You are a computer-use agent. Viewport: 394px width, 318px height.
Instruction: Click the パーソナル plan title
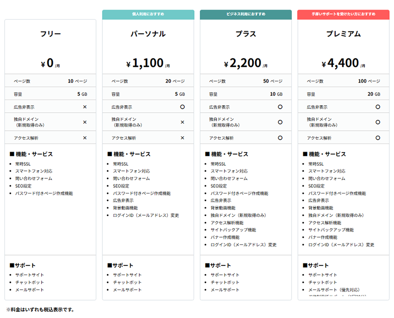(148, 34)
